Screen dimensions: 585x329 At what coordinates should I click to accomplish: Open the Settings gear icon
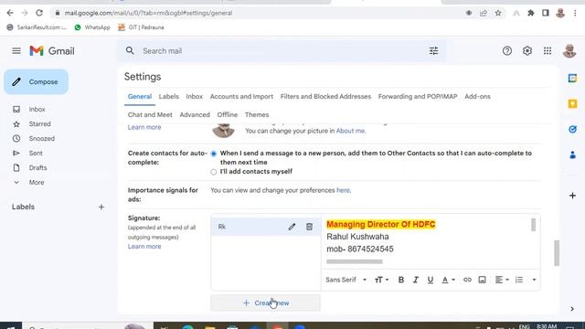(527, 51)
